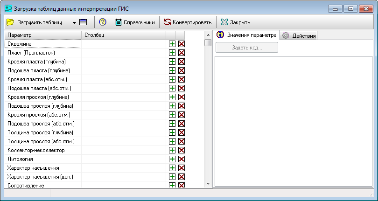Image resolution: width=378 pixels, height=201 pixels.
Task: Add column for Толщина прослоя (глубина)
Action: [x=172, y=132]
